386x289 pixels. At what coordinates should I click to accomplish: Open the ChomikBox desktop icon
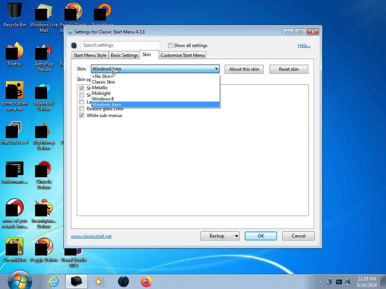[15, 249]
